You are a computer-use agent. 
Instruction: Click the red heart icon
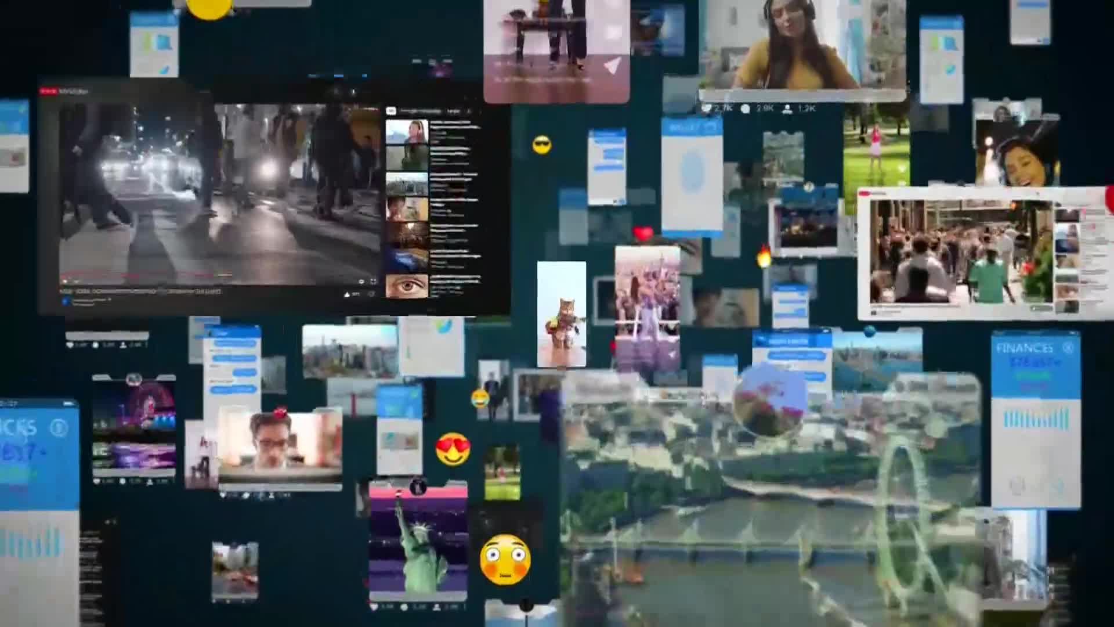[x=643, y=234]
